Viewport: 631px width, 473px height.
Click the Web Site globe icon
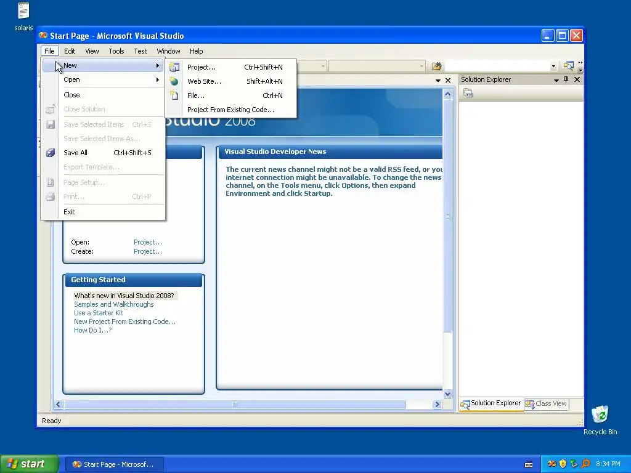pyautogui.click(x=174, y=81)
